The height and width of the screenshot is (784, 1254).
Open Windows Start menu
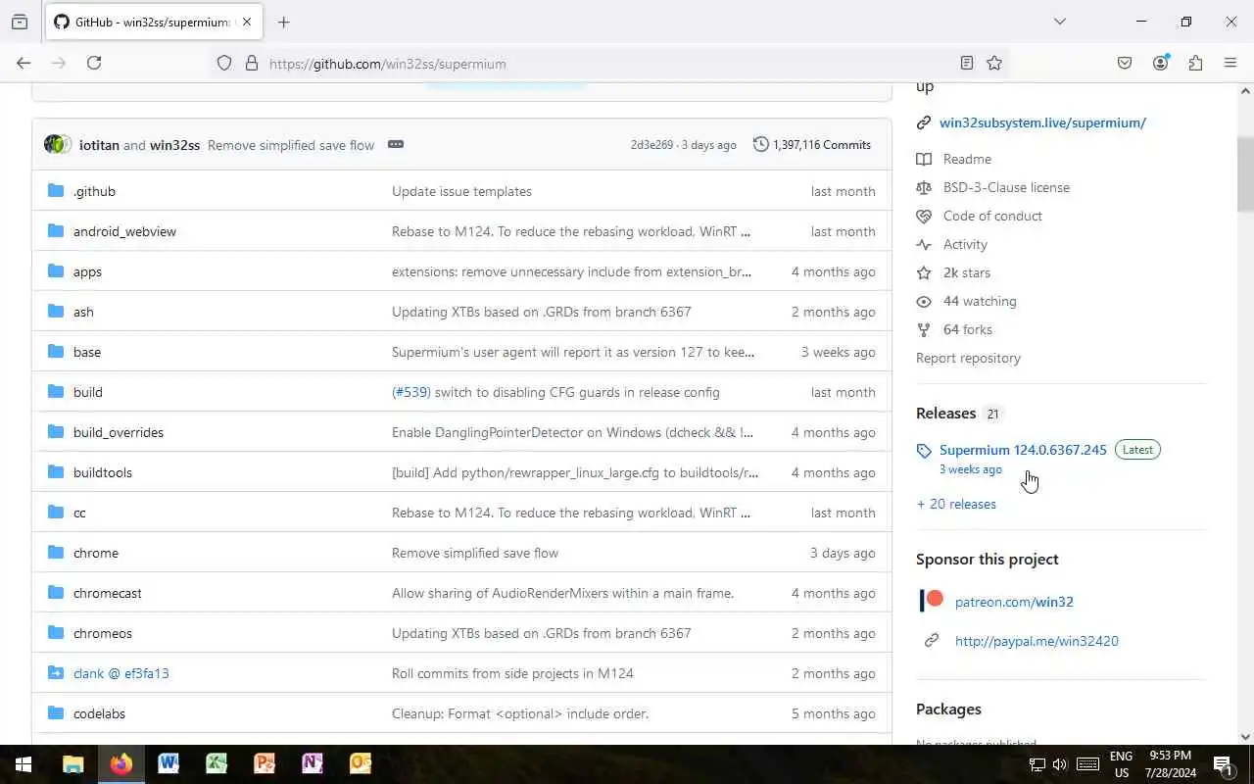coord(24,764)
